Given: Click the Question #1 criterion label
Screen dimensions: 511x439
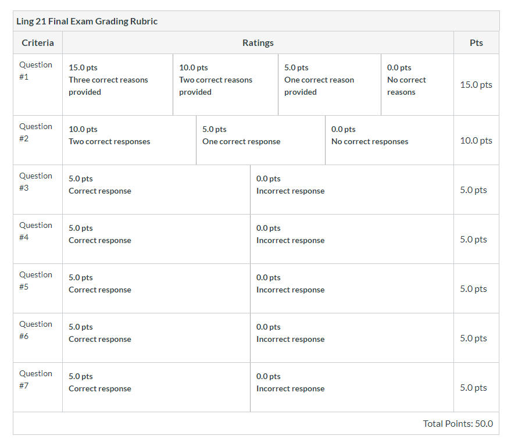Looking at the screenshot, I should [x=35, y=71].
